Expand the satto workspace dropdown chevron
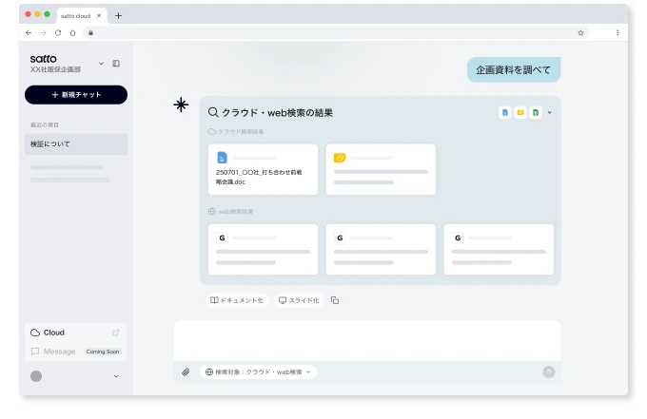647x419 pixels. click(101, 64)
